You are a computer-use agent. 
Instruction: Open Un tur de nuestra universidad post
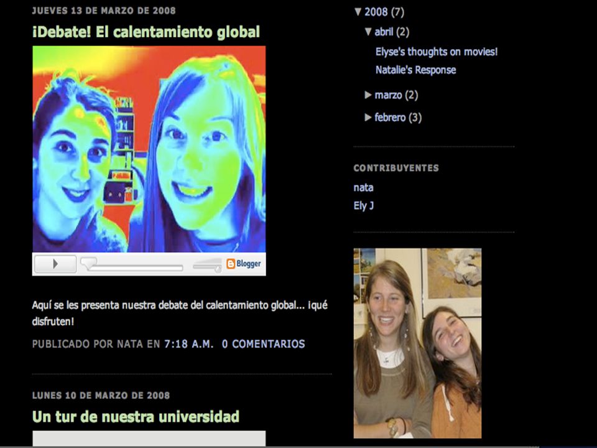pos(136,416)
